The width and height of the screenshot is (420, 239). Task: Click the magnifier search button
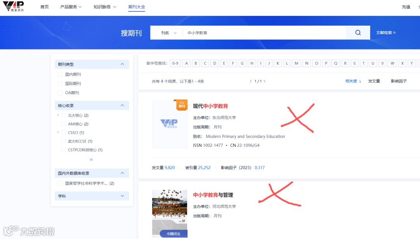(x=358, y=33)
